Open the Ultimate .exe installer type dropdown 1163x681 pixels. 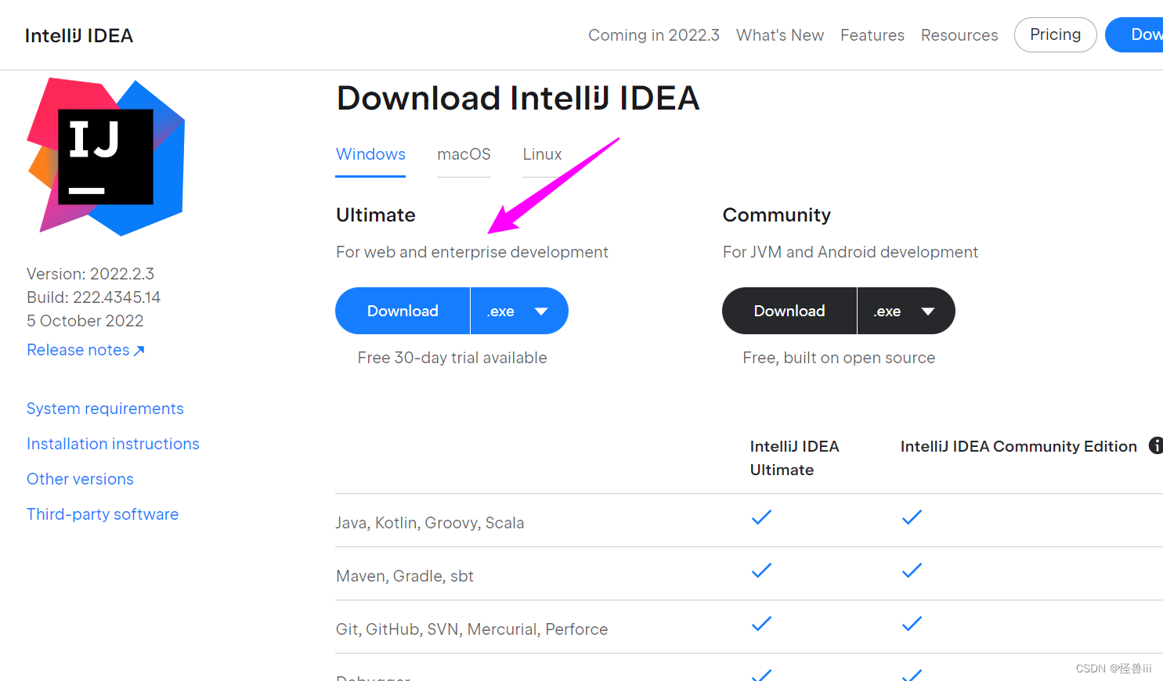[x=519, y=311]
